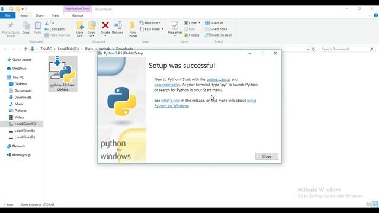Click This PC in address bar
Image resolution: width=379 pixels, height=213 pixels.
click(x=46, y=49)
